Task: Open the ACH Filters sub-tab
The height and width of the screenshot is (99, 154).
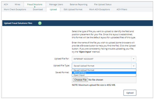Action: (x=122, y=9)
